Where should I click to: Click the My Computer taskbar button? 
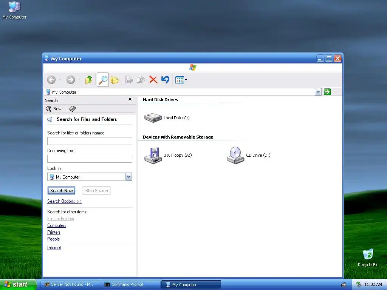coord(191,285)
